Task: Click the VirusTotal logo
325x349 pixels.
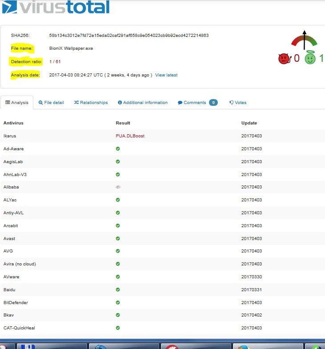Action: point(56,7)
